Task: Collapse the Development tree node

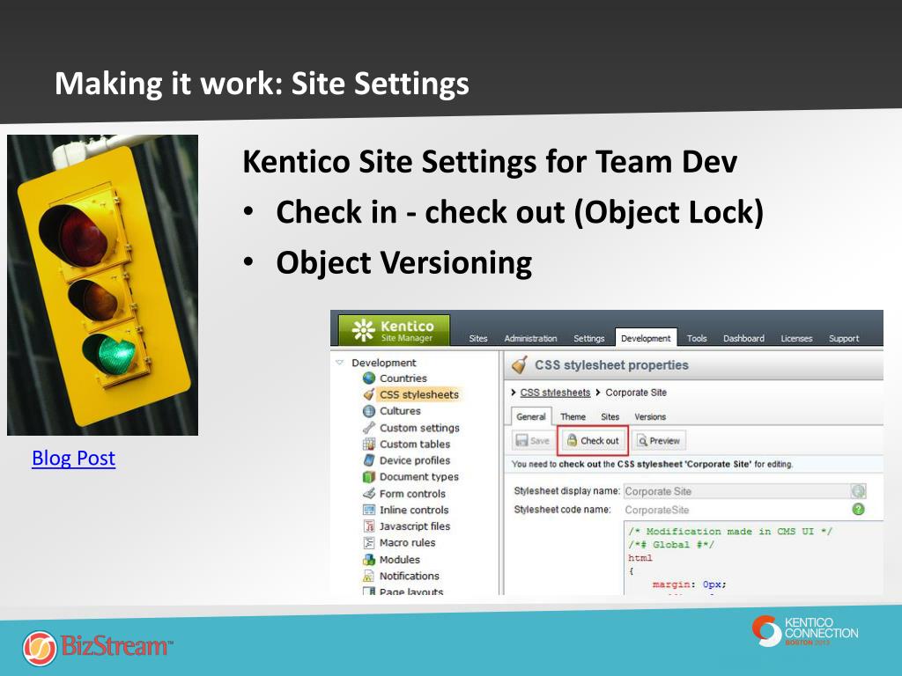Action: click(x=339, y=363)
